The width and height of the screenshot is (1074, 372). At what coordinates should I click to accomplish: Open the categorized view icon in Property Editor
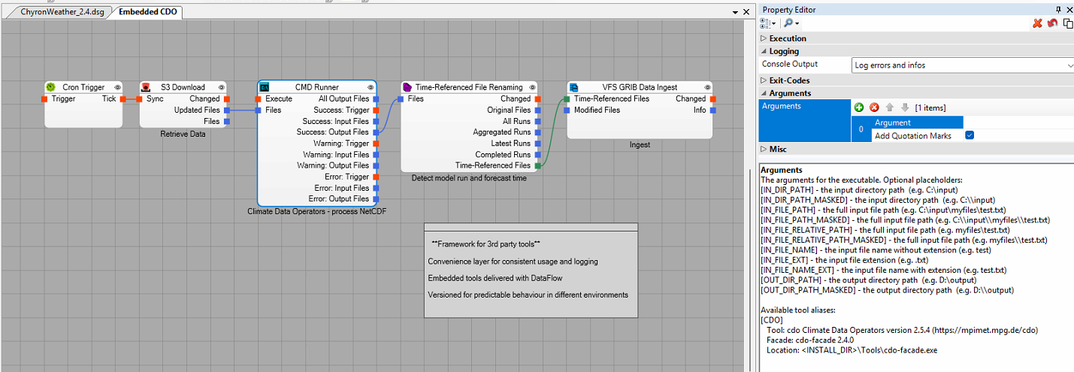coord(767,24)
